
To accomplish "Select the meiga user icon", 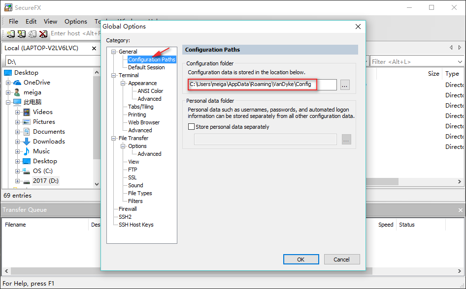I will 17,92.
